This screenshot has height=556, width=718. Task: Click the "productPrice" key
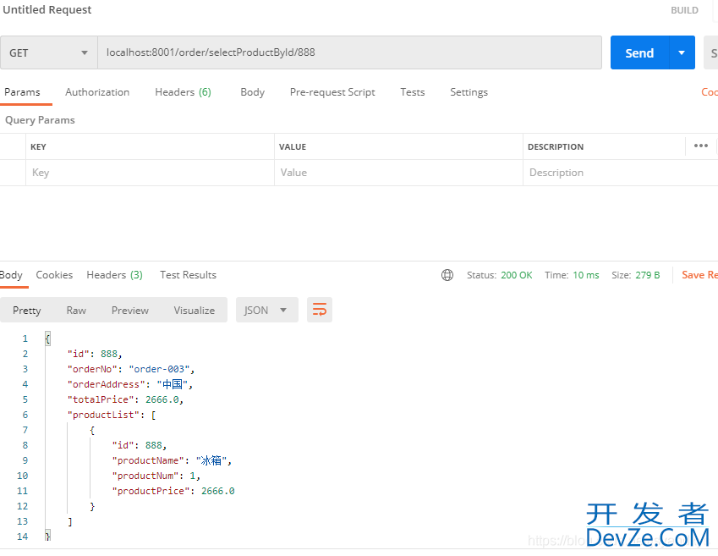click(x=151, y=491)
